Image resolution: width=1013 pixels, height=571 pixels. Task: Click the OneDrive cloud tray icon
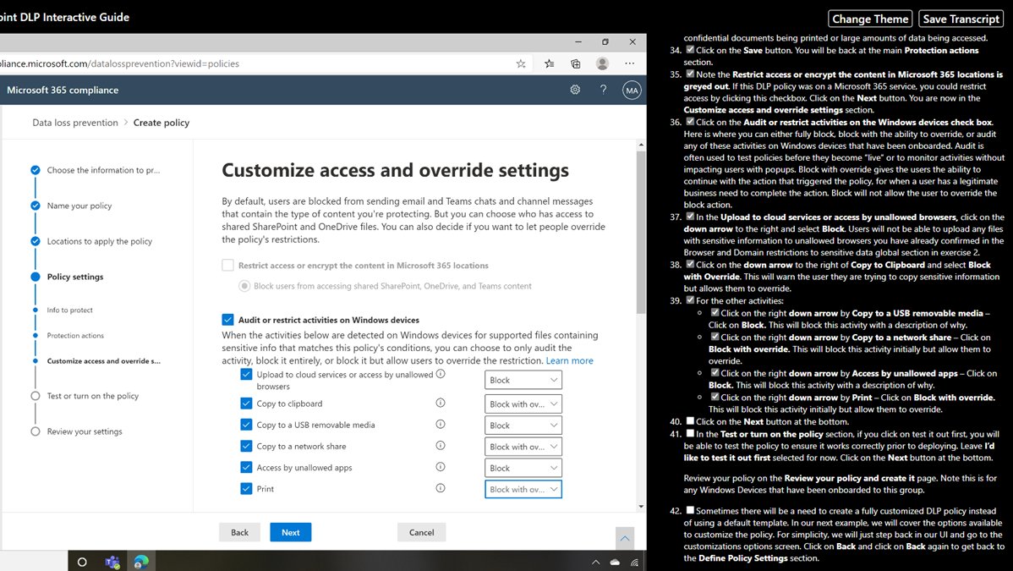(615, 562)
